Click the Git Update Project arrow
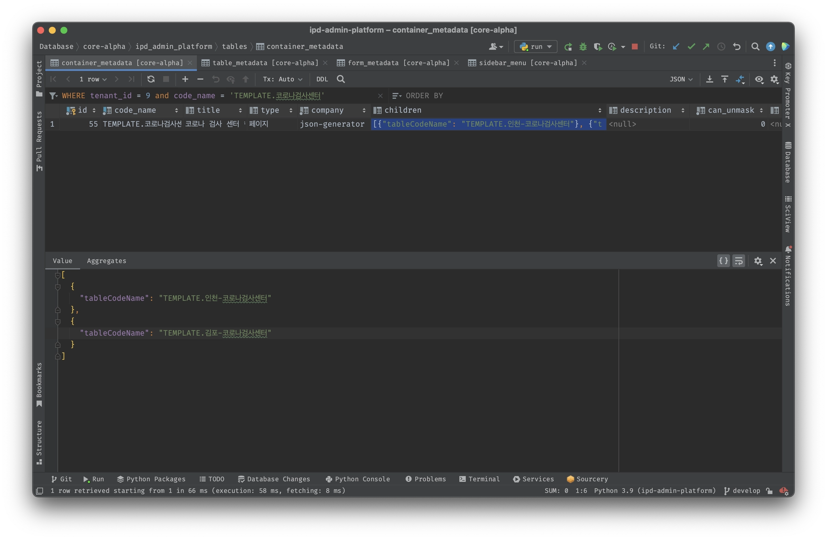 (x=676, y=47)
